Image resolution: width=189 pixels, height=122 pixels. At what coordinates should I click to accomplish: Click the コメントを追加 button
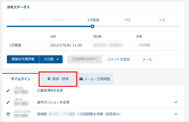pyautogui.click(x=118, y=59)
